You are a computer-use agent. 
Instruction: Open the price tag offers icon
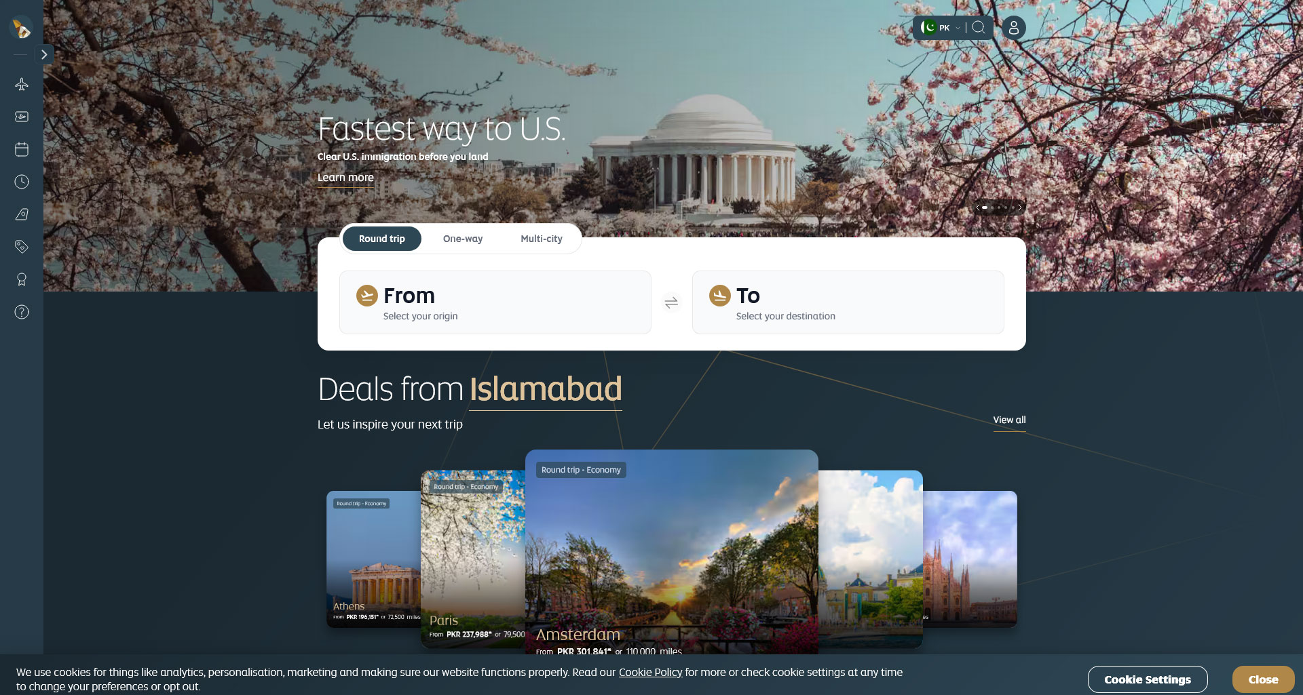22,247
